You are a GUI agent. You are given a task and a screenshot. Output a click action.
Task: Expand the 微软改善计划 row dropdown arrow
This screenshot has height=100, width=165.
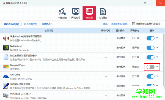pyautogui.click(x=157, y=57)
